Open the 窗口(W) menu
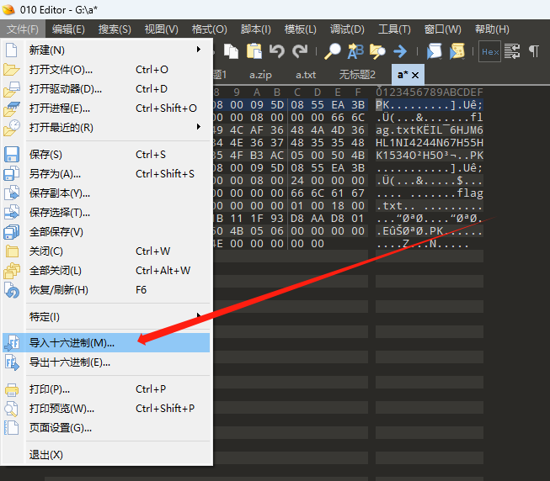This screenshot has width=550, height=481. click(443, 29)
